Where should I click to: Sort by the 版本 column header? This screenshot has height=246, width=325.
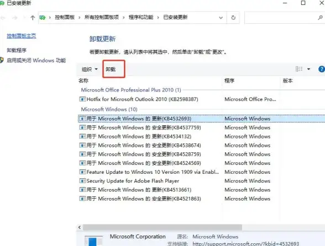pos(288,81)
